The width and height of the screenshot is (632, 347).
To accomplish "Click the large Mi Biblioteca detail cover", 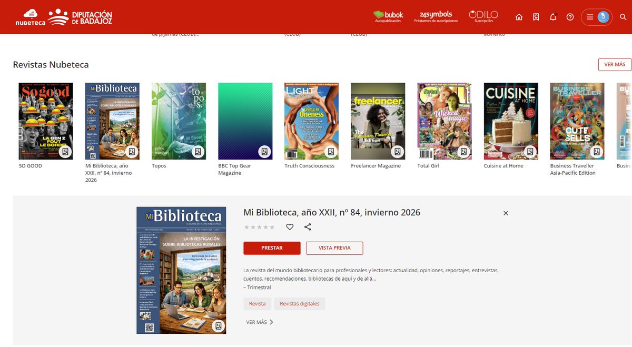I will pos(181,270).
